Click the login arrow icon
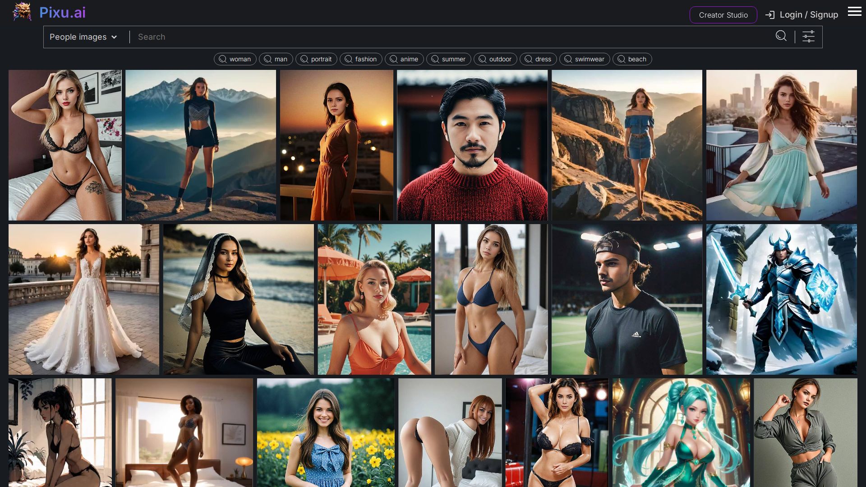Viewport: 866px width, 487px height. 770,15
